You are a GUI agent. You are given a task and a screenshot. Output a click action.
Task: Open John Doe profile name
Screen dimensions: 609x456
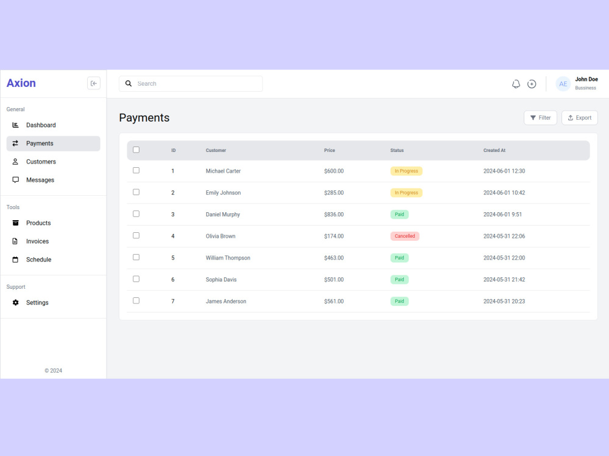[x=586, y=79]
